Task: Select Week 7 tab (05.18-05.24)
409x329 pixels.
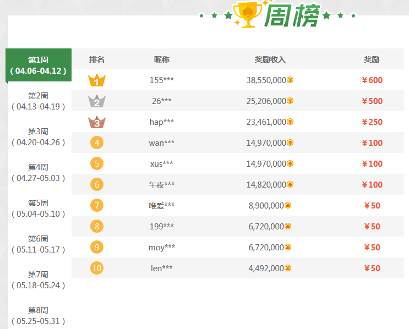Action: click(x=39, y=279)
